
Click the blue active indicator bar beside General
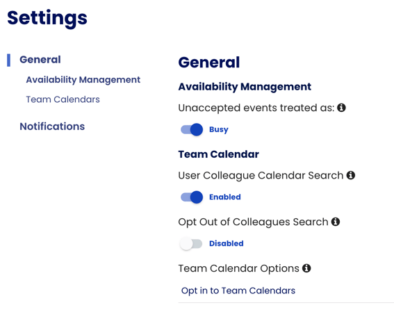[8, 60]
